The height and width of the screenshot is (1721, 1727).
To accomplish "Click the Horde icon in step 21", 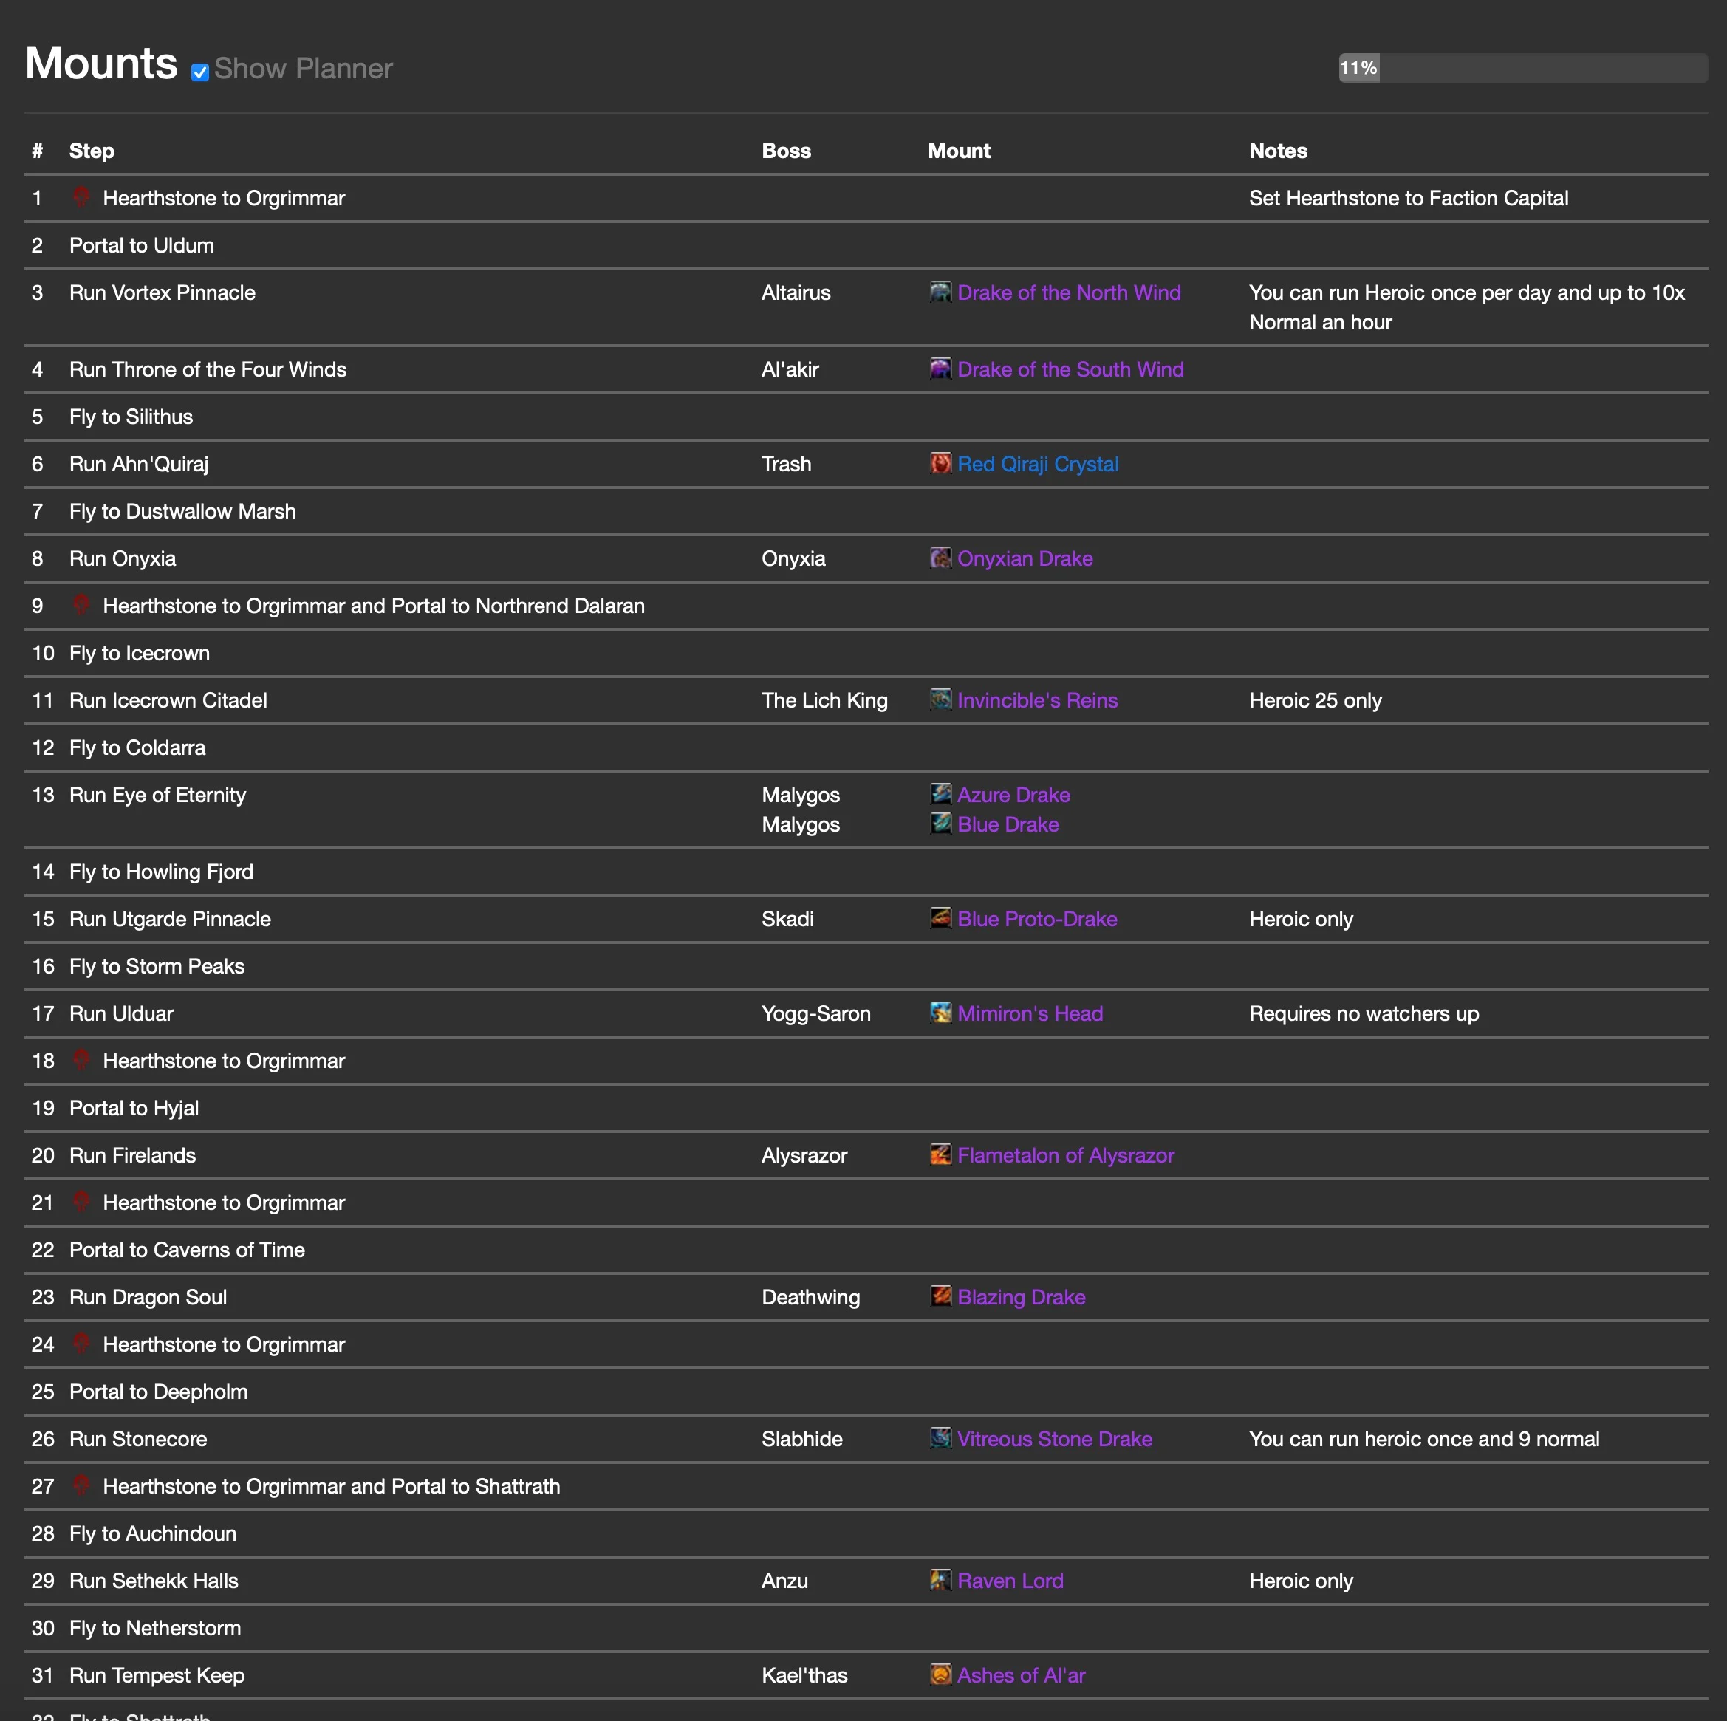I will 81,1202.
